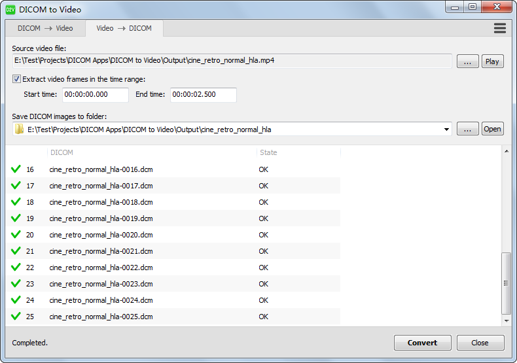This screenshot has height=363, width=517.
Task: Click green checkmark icon for row 16
Action: click(16, 169)
